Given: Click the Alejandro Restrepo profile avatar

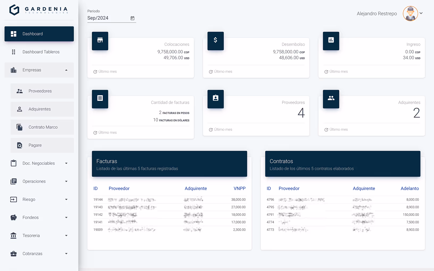Looking at the screenshot, I should [x=410, y=13].
